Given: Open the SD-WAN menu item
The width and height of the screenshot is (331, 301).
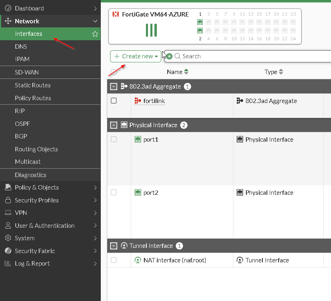Looking at the screenshot, I should (27, 72).
